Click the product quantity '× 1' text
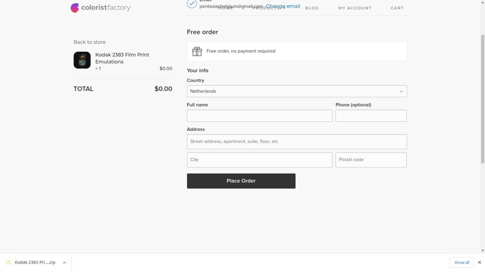The image size is (485, 272). (x=98, y=68)
